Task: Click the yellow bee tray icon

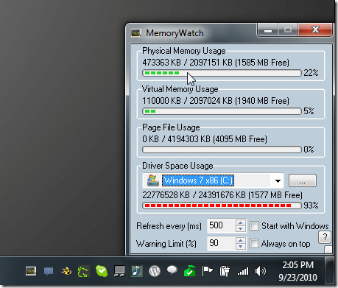Action: coord(66,271)
